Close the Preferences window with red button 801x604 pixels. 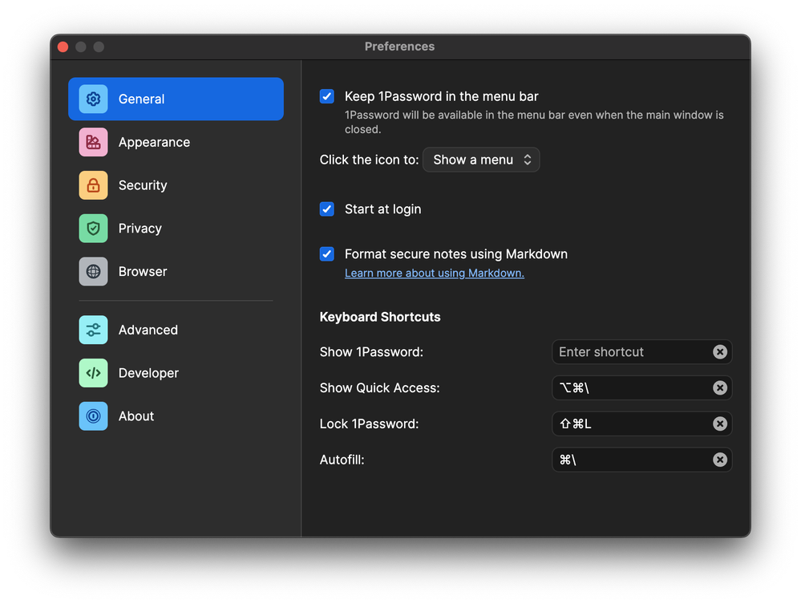(x=63, y=47)
